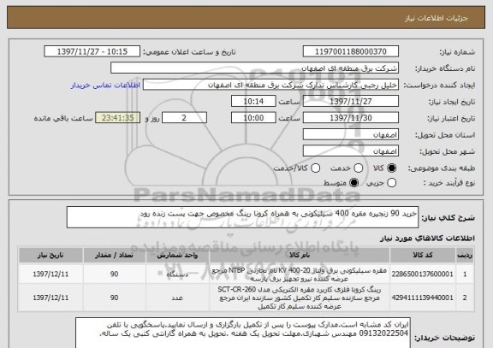Select the کالا/خدمت radio button
Screen dimensions: 493x348
[x=315, y=168]
